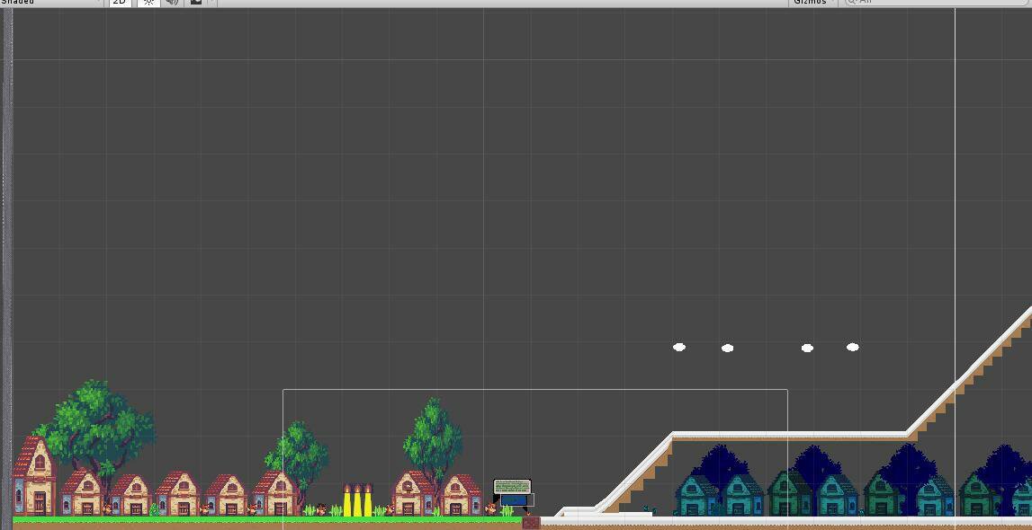Select the blue box under the sign
Viewport: 1032px width, 530px height.
514,500
